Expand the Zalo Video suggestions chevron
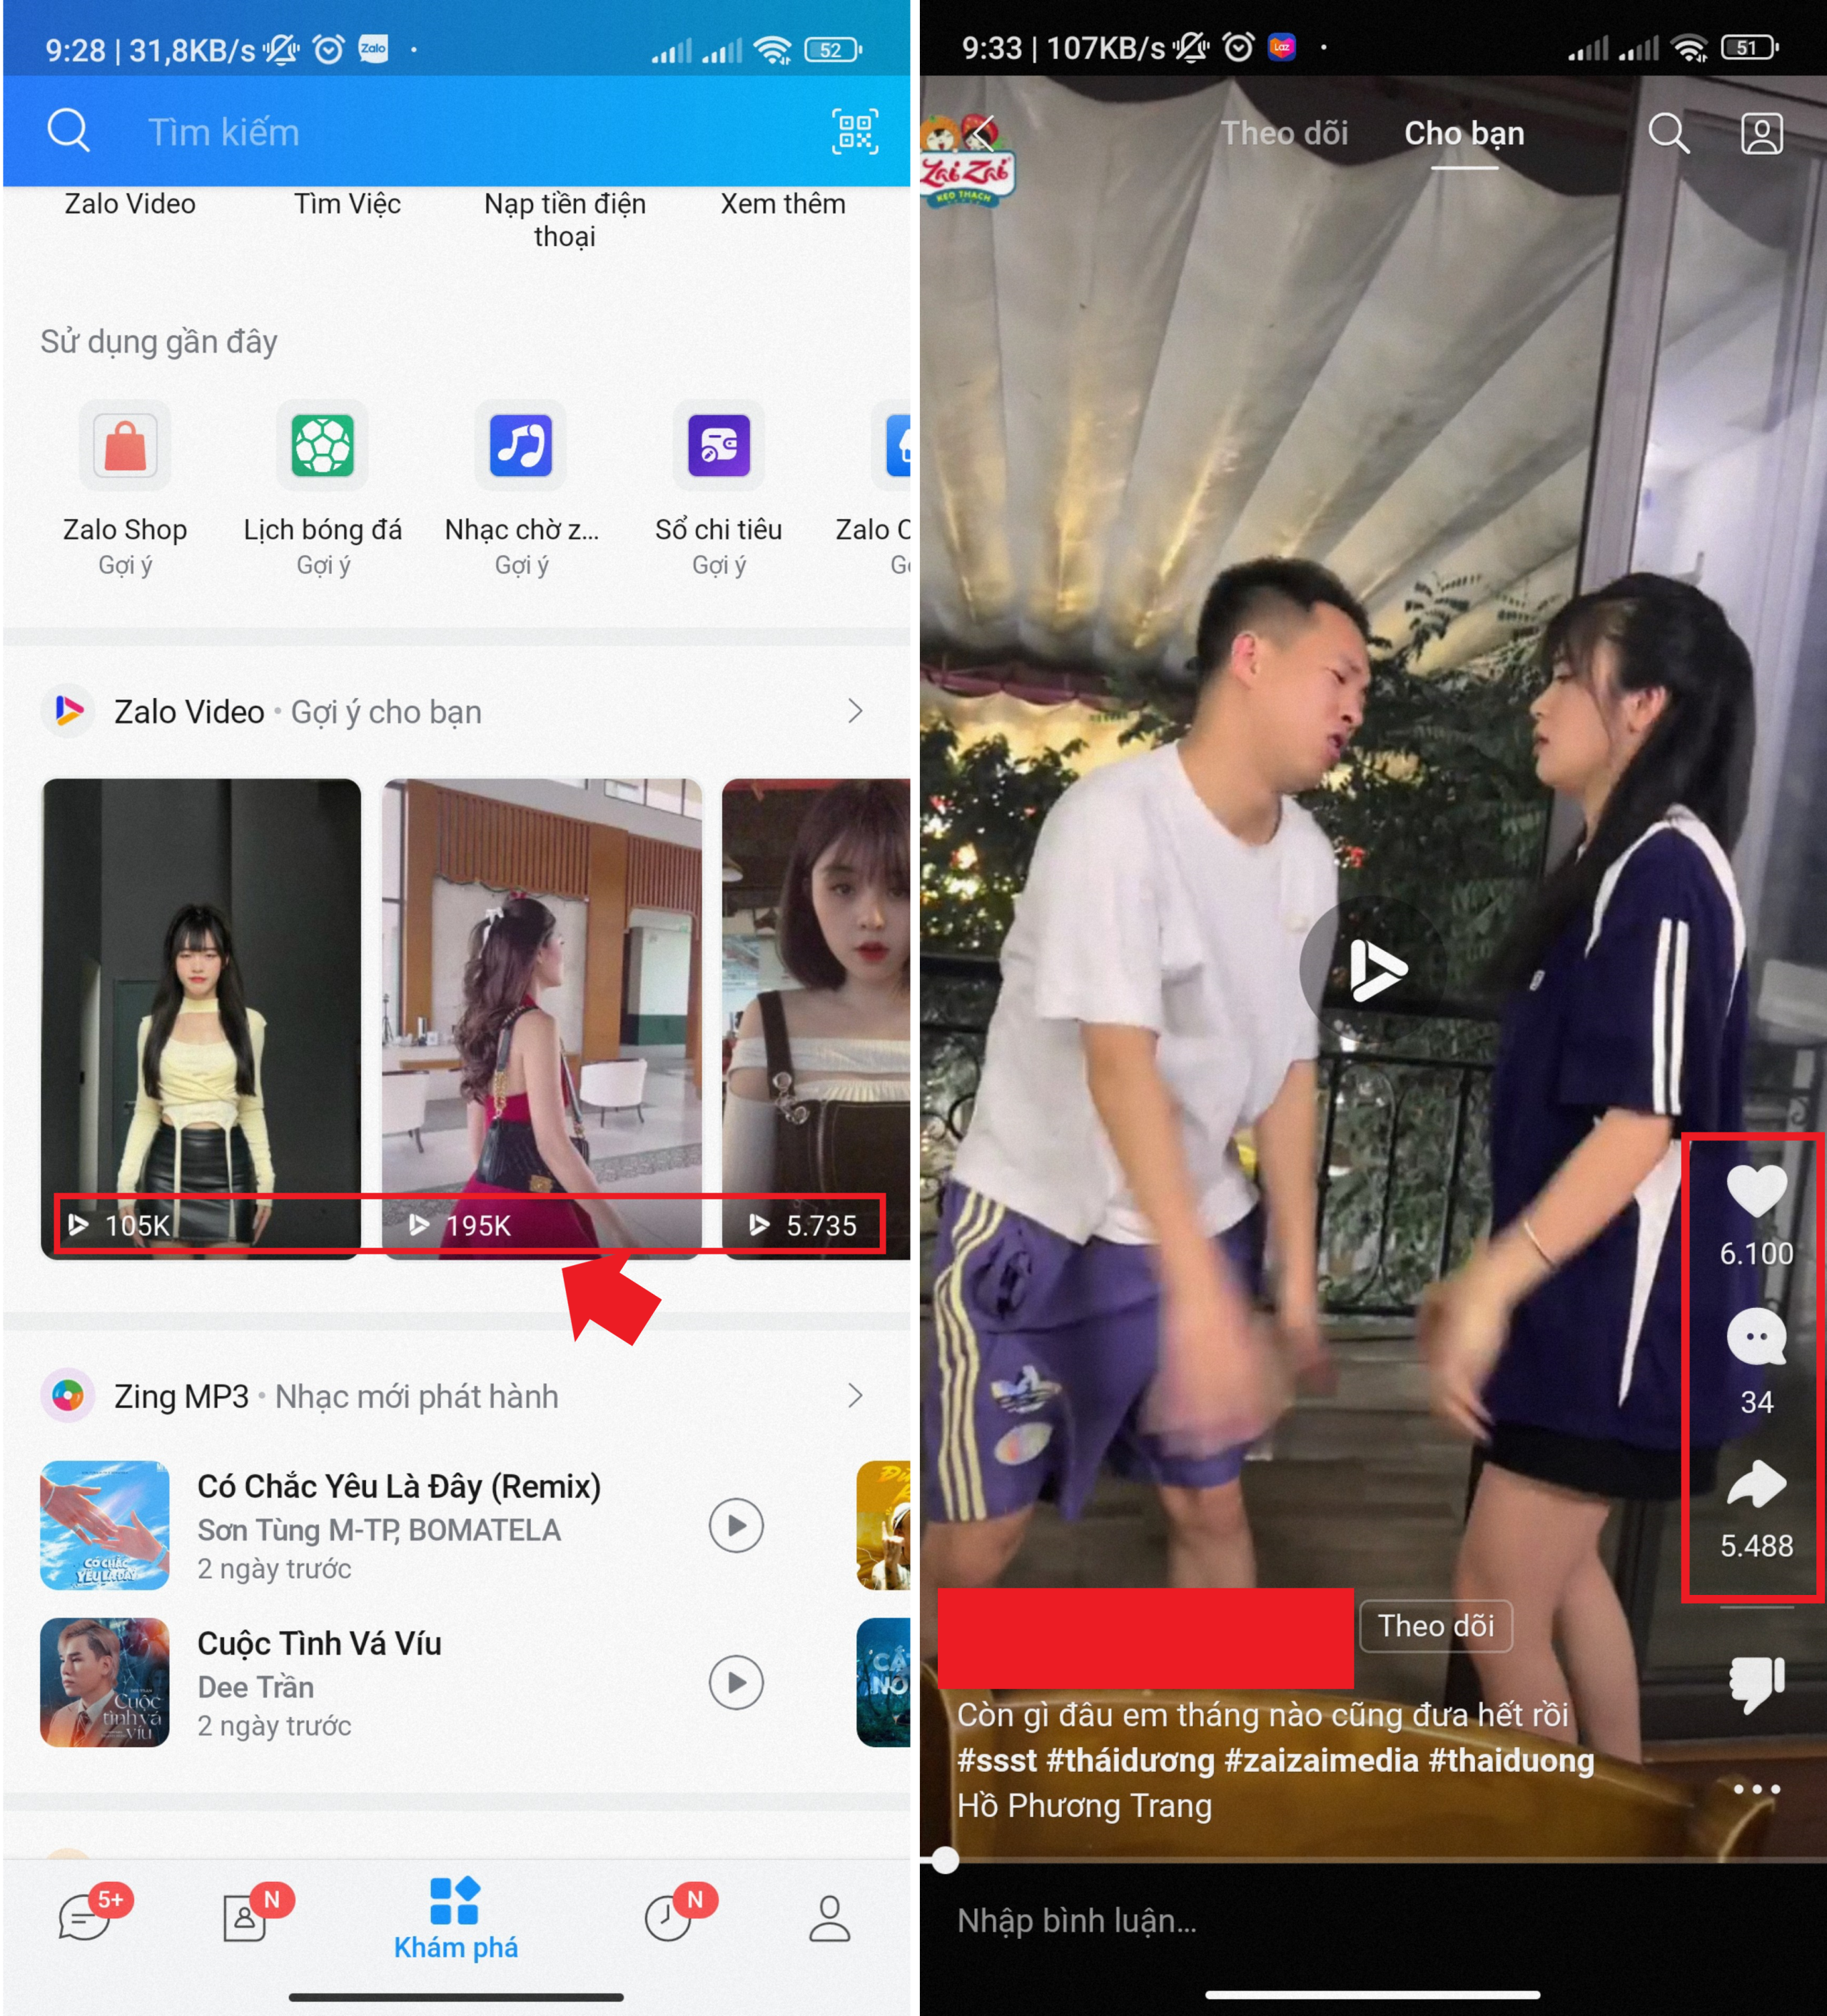 [854, 712]
